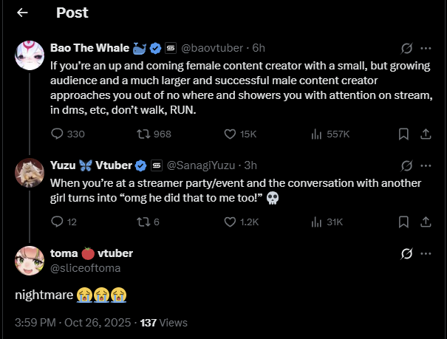The width and height of the screenshot is (447, 339).
Task: Open toma vtuber's profile avatar
Action: (x=30, y=260)
